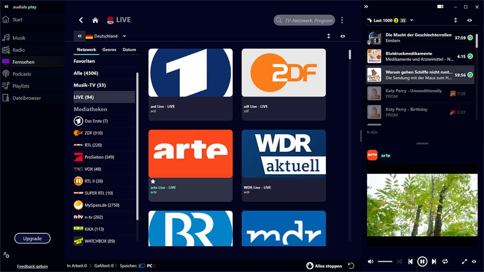Open the arte Live thumbnail
Image resolution: width=484 pixels, height=272 pixels.
[x=190, y=154]
